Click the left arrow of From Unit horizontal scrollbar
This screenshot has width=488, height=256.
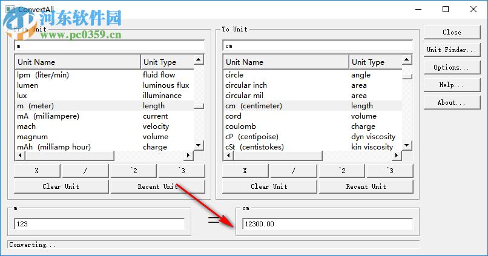[x=20, y=155]
